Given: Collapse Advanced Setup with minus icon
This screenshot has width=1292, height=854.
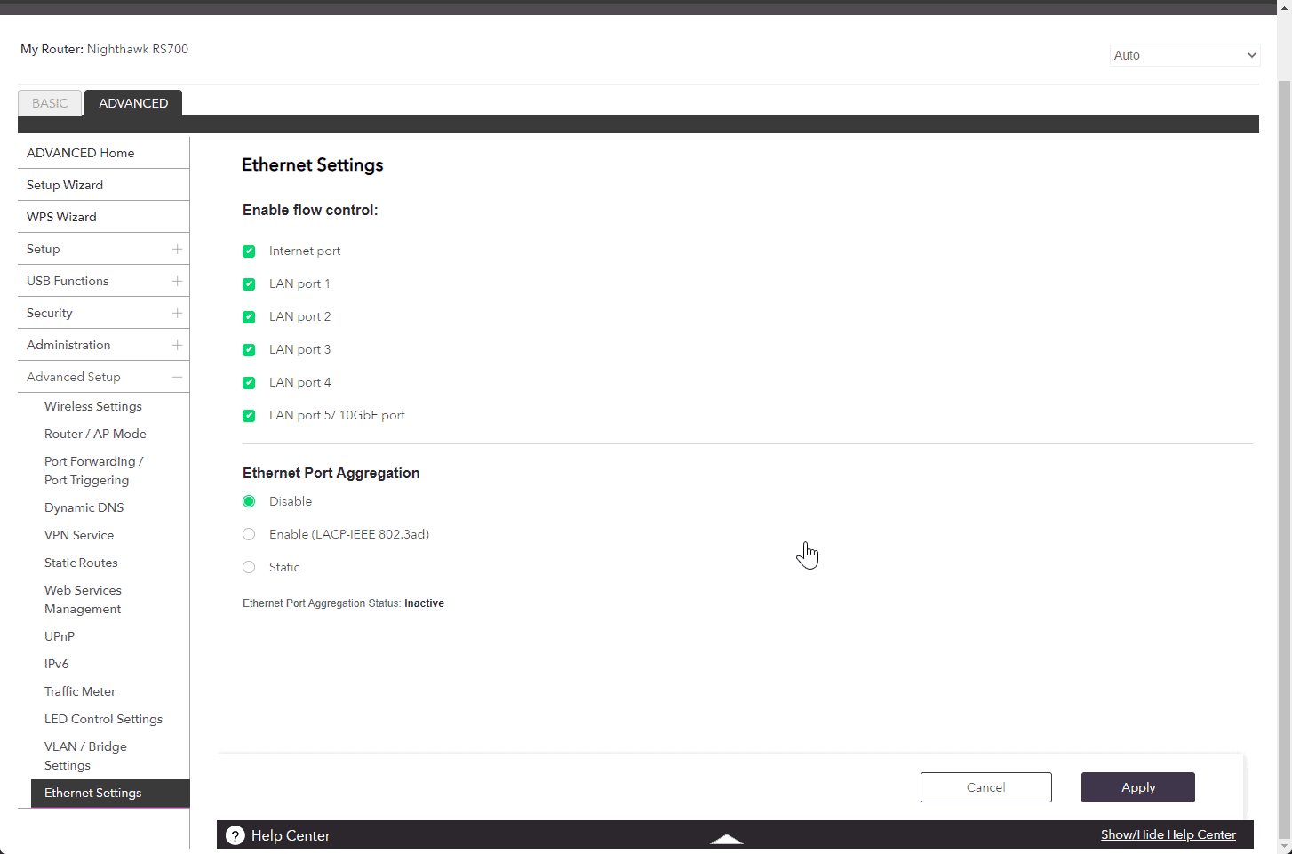Looking at the screenshot, I should (x=177, y=377).
